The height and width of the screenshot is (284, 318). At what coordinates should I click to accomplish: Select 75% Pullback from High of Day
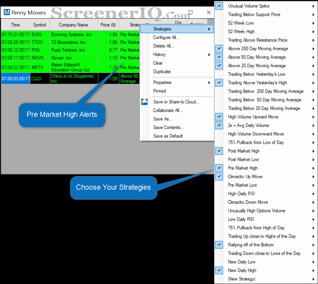pos(256,228)
